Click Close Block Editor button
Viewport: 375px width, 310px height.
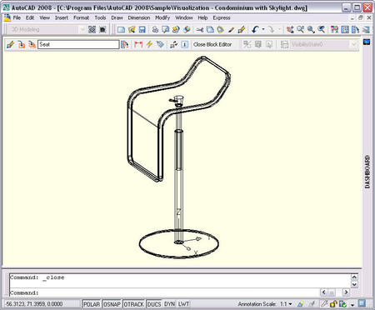pyautogui.click(x=212, y=44)
